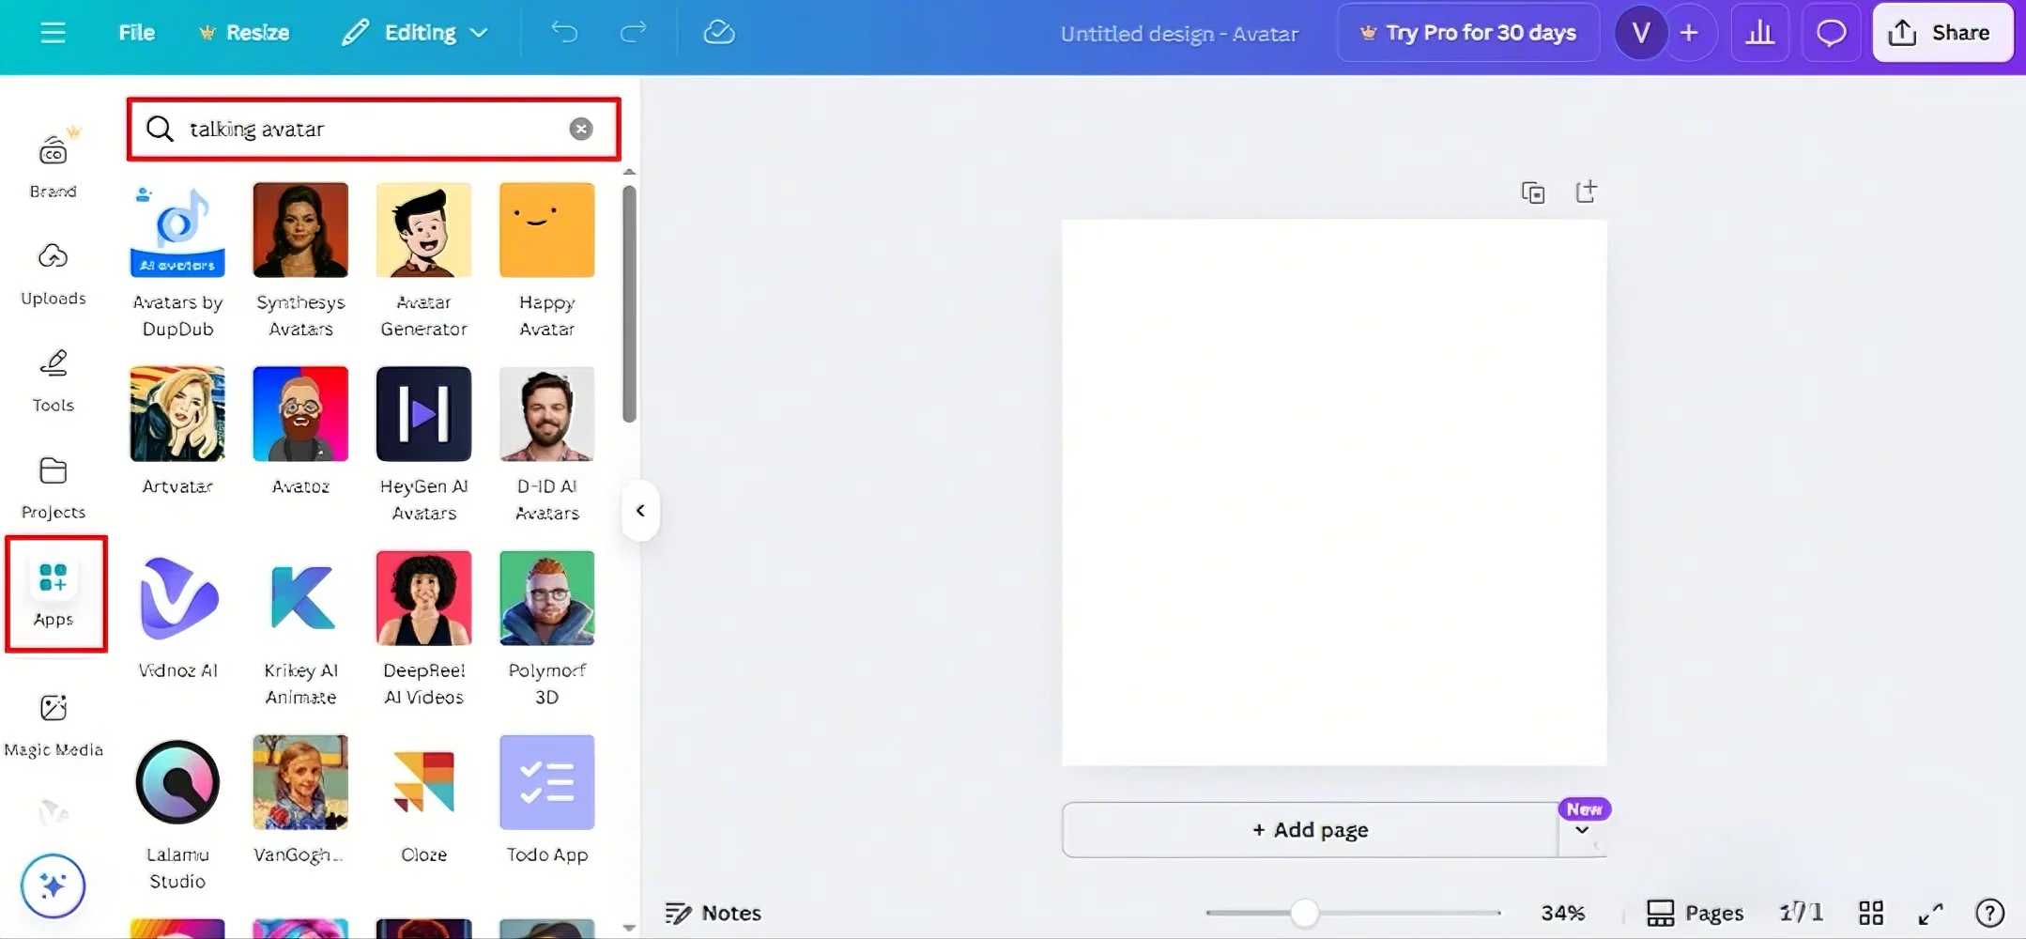Screen dimensions: 2026x939
Task: Open Avatars by DupDub app
Action: [177, 261]
